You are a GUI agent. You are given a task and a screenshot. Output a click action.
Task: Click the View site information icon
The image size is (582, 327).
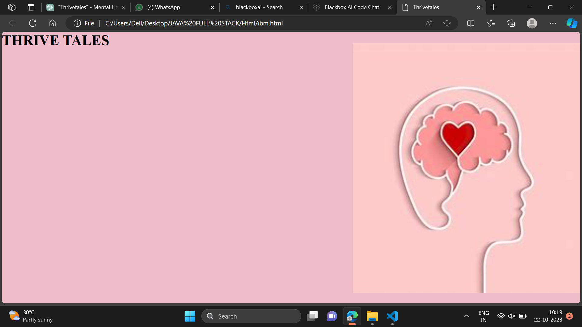click(x=77, y=23)
